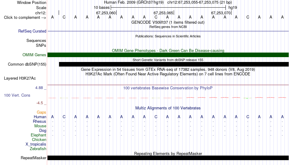This screenshot has height=165, width=289.
Task: Click the 67,253,060 position marker
Action: (106, 13)
